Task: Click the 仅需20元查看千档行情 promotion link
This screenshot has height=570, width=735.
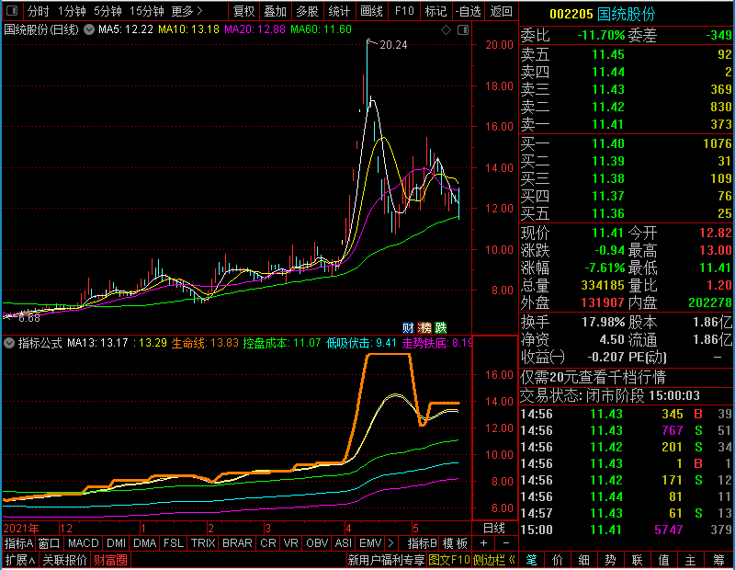Action: pos(593,377)
